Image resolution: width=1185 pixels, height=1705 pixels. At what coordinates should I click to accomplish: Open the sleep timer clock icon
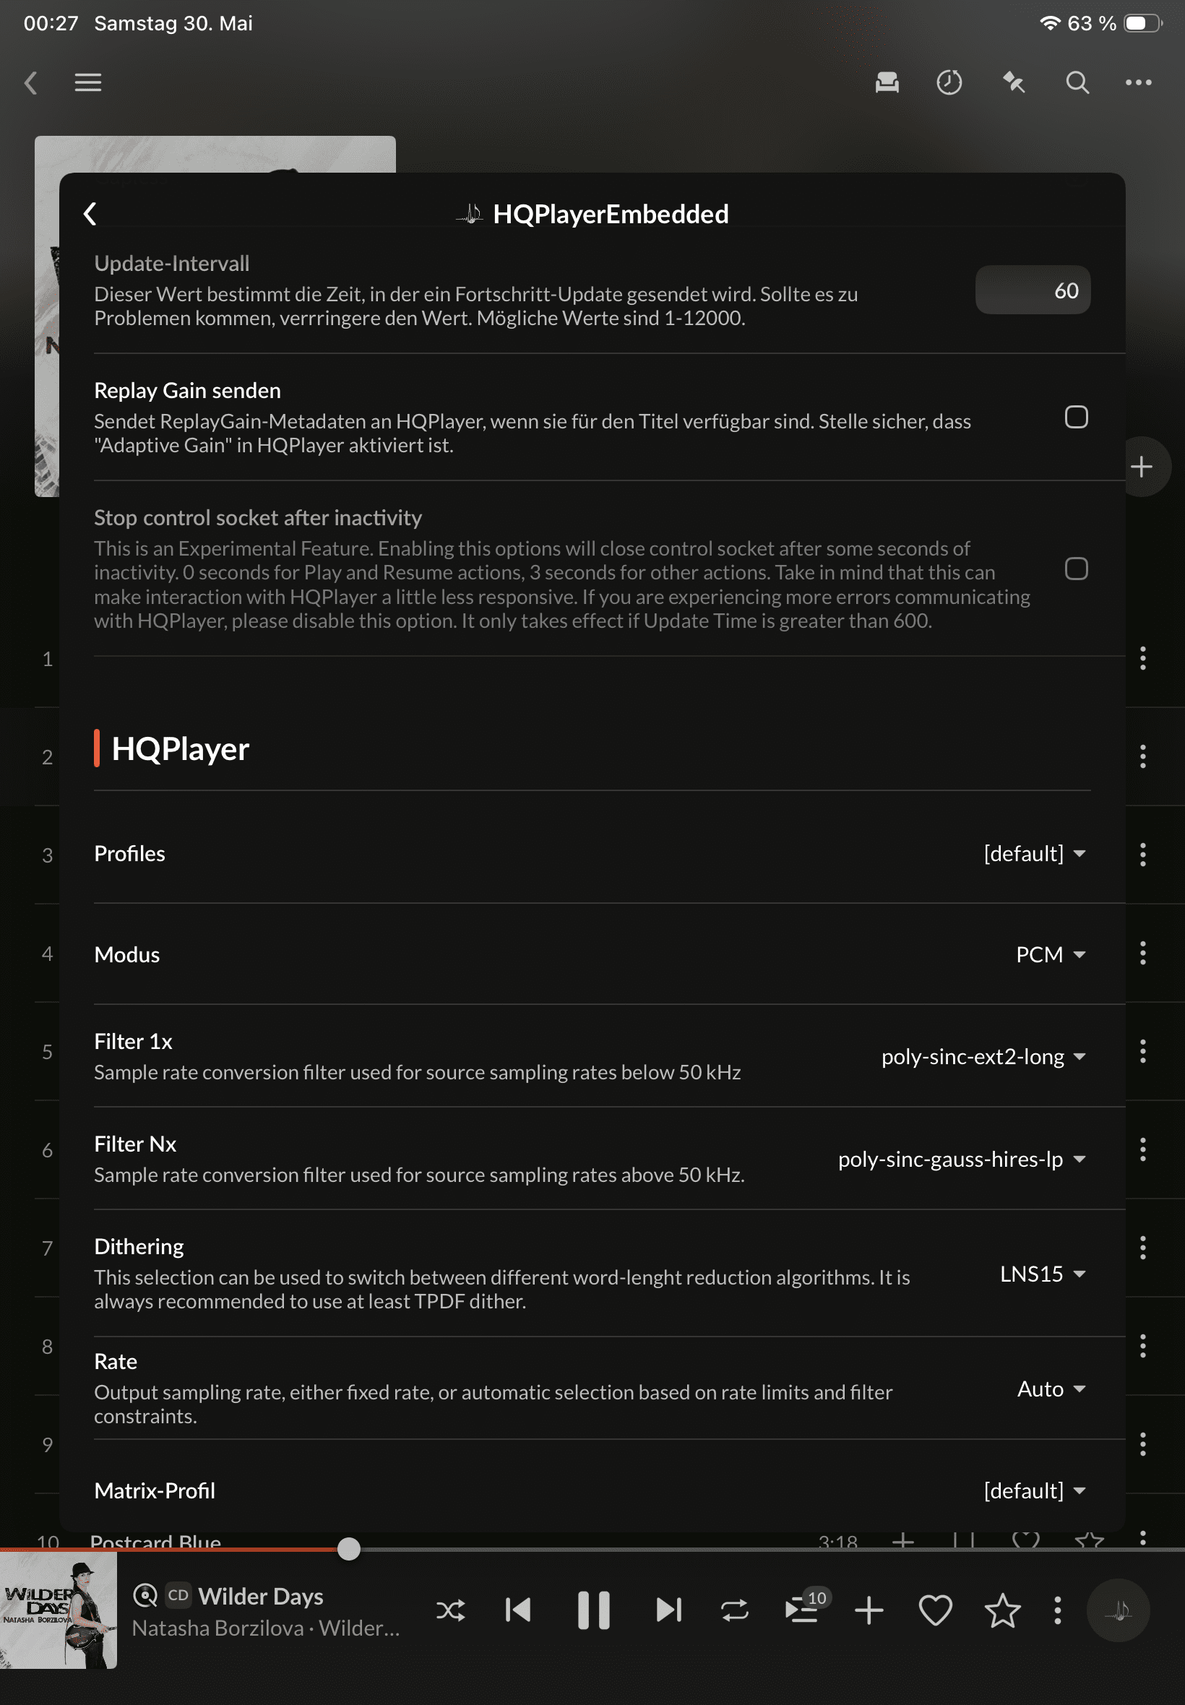coord(949,82)
